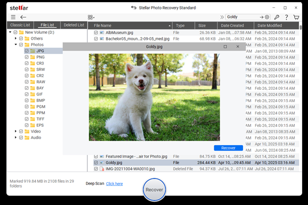Expand the Audio folder node

pyautogui.click(x=16, y=137)
